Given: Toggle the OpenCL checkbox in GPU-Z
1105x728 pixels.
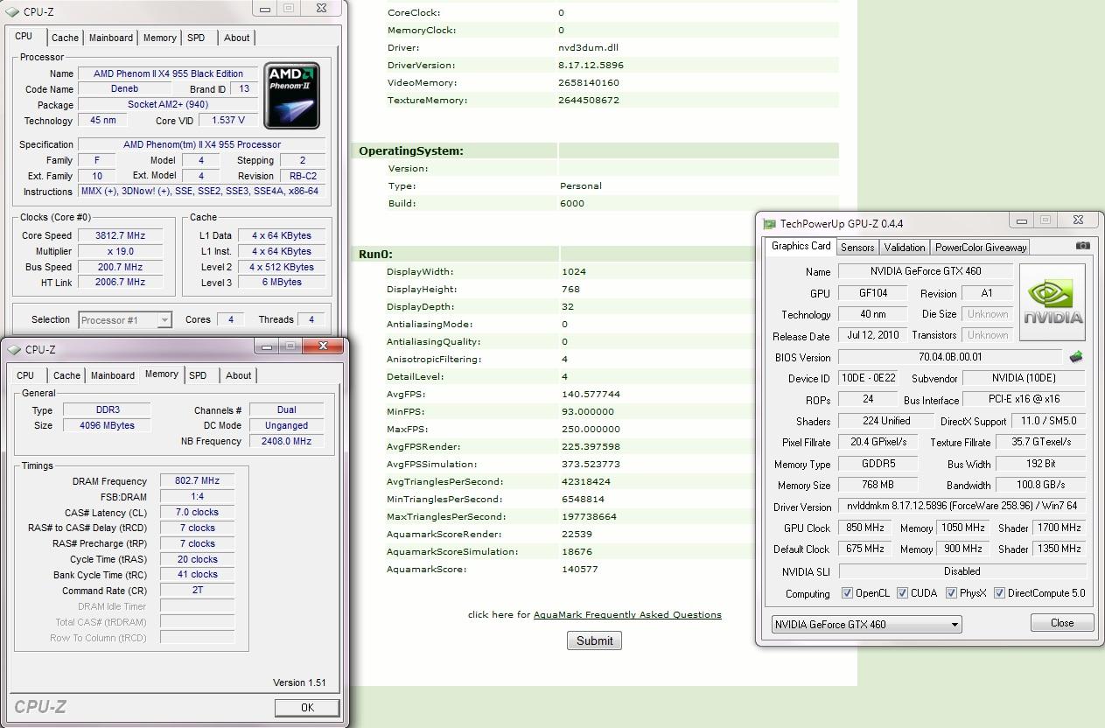Looking at the screenshot, I should pyautogui.click(x=847, y=593).
